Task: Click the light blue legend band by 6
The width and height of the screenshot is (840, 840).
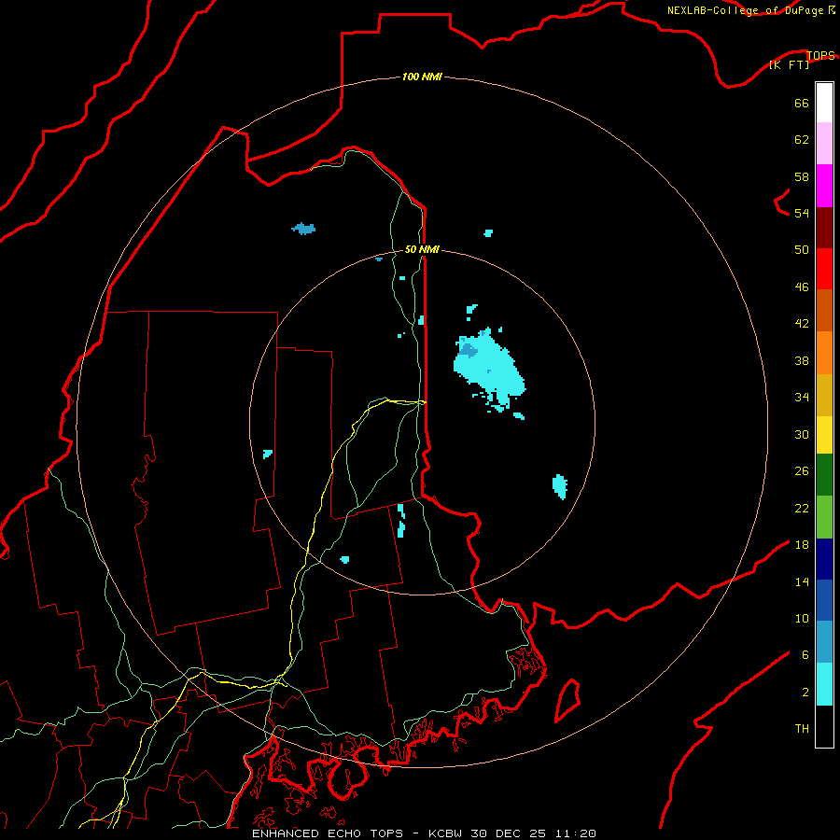Action: pos(824,642)
